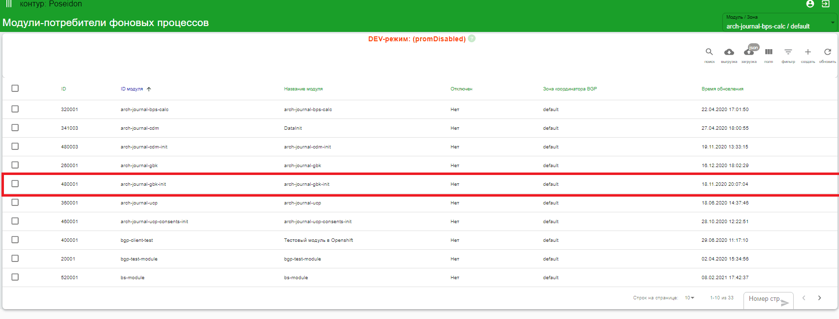Click the logout icon in header
Image resolution: width=839 pixels, height=319 pixels.
tap(826, 4)
